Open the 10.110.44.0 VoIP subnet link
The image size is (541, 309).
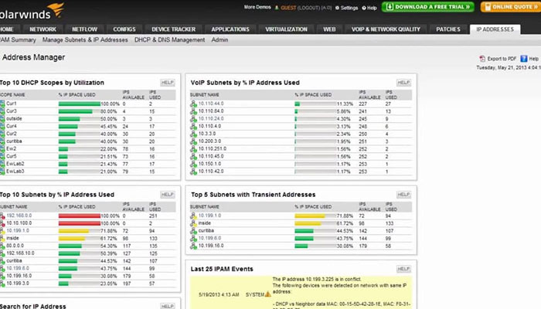tap(211, 104)
